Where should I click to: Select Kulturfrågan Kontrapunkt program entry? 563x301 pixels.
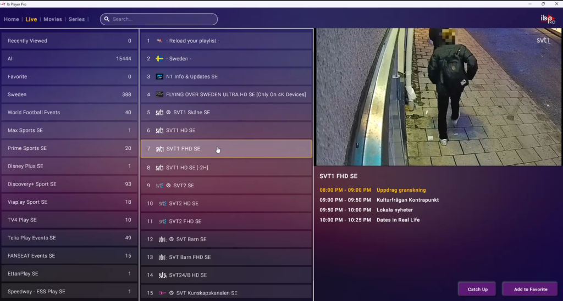coord(379,200)
